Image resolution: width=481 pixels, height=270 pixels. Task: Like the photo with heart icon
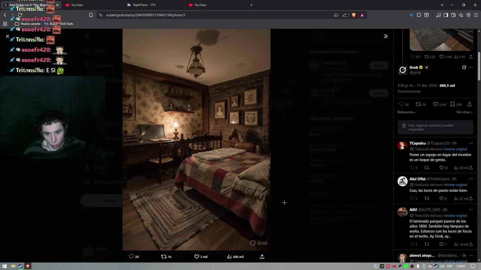(197, 256)
